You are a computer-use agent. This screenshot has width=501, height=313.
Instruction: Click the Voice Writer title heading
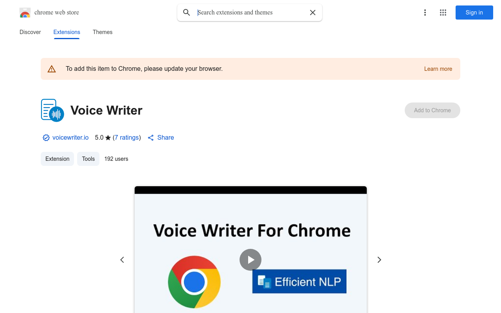[x=106, y=110]
